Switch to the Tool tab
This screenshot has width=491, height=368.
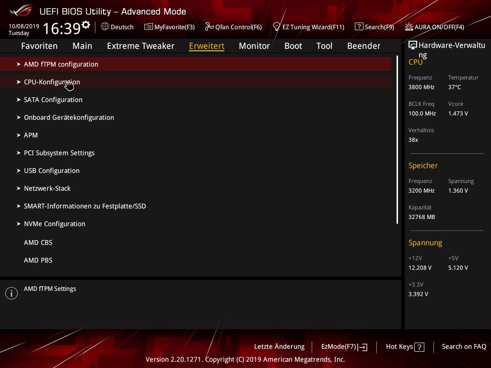coord(324,46)
